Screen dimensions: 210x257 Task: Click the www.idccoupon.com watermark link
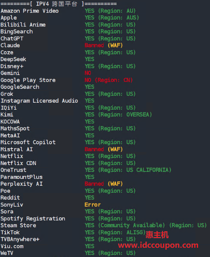(158, 245)
